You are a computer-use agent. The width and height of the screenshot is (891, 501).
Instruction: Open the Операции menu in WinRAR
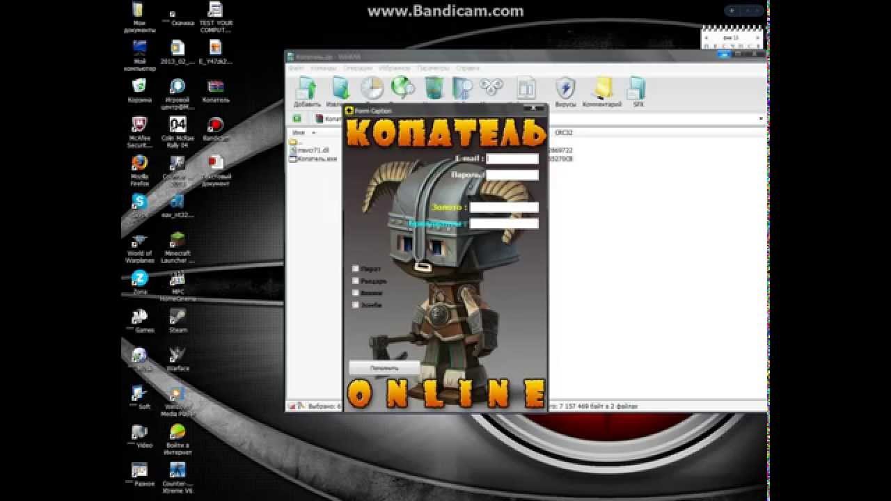358,68
